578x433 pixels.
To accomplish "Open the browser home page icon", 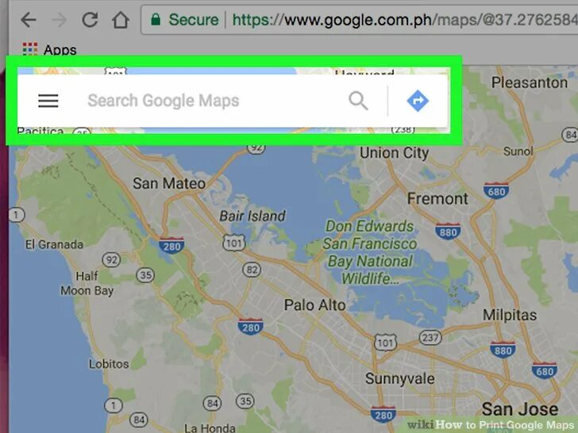I will [x=121, y=20].
